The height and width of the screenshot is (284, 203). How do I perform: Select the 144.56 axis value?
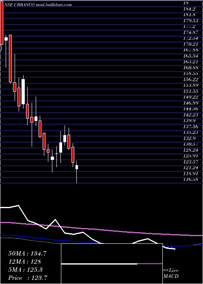[x=191, y=109]
